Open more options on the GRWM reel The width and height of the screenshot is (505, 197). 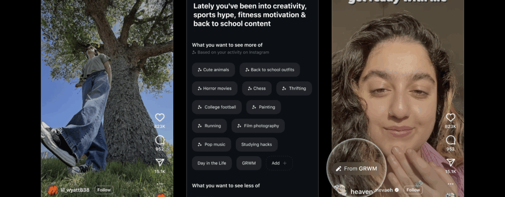[451, 184]
